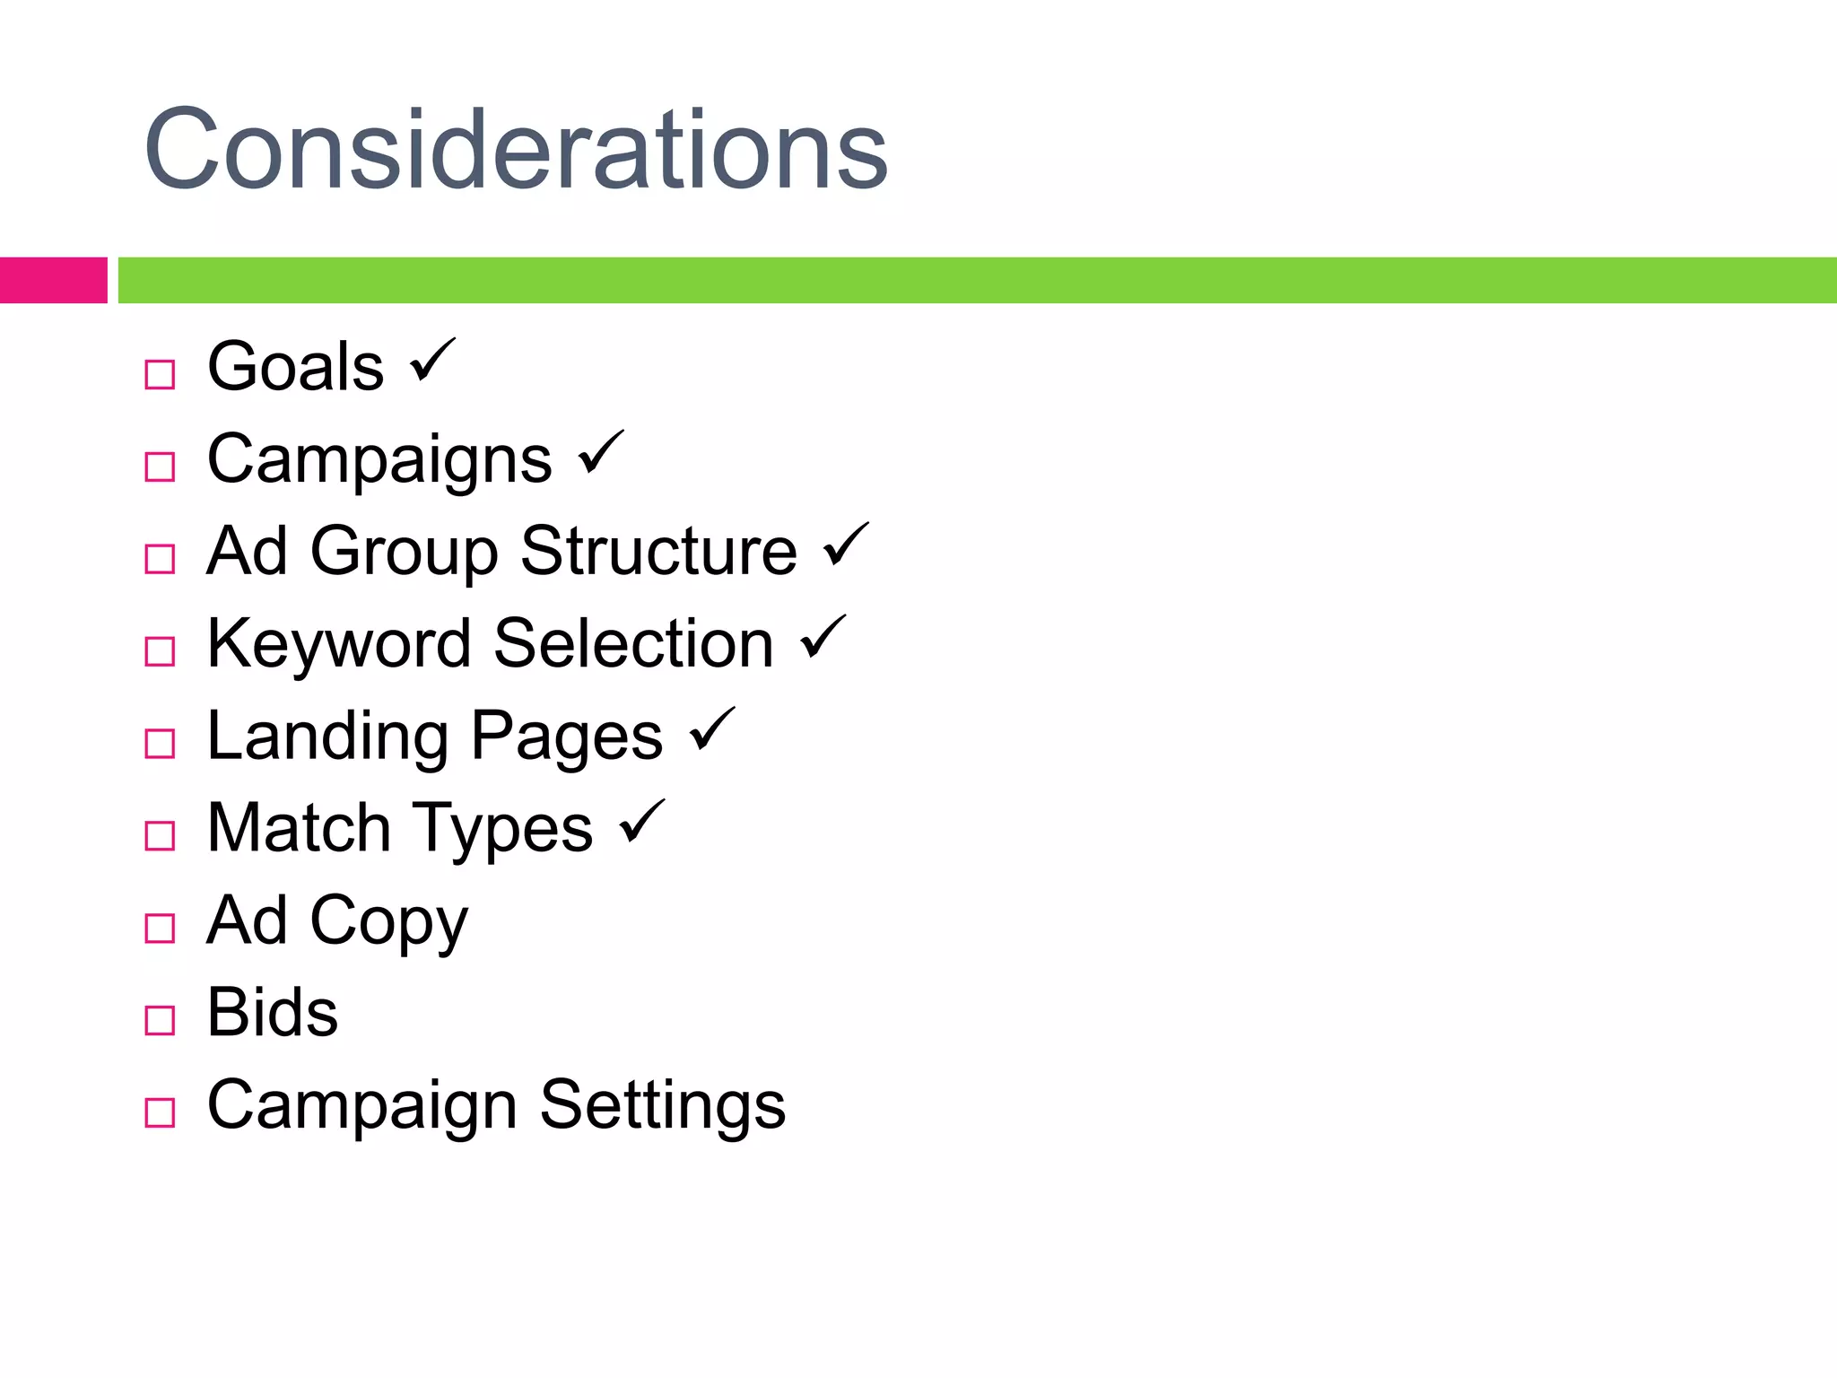The height and width of the screenshot is (1378, 1837).
Task: Click the square bullet before Goals
Action: coord(160,374)
